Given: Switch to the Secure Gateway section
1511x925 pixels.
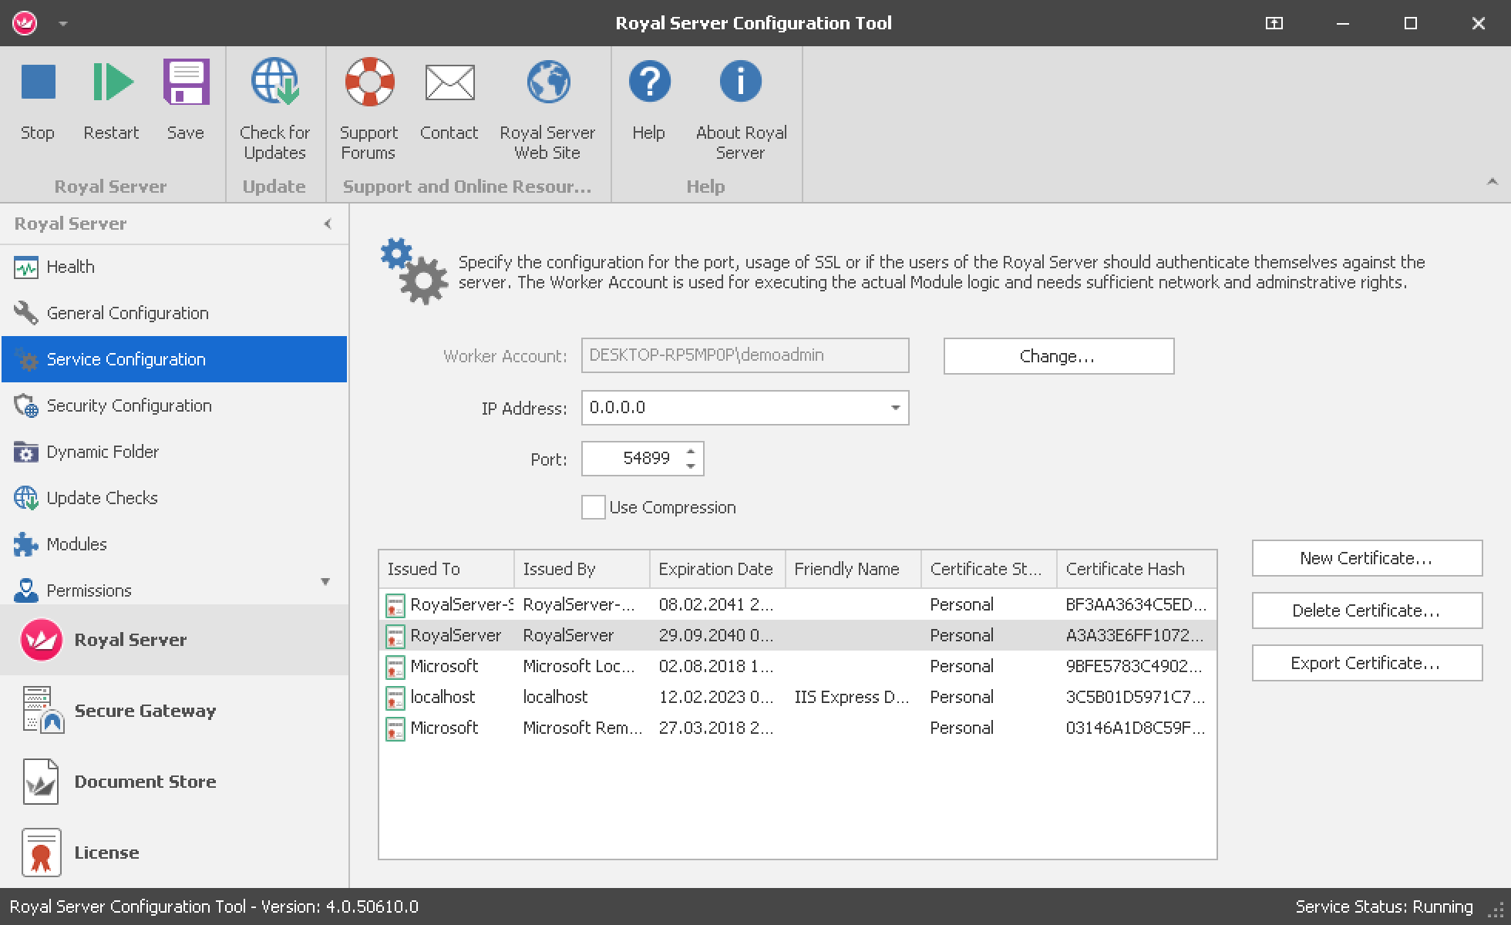Looking at the screenshot, I should [145, 711].
